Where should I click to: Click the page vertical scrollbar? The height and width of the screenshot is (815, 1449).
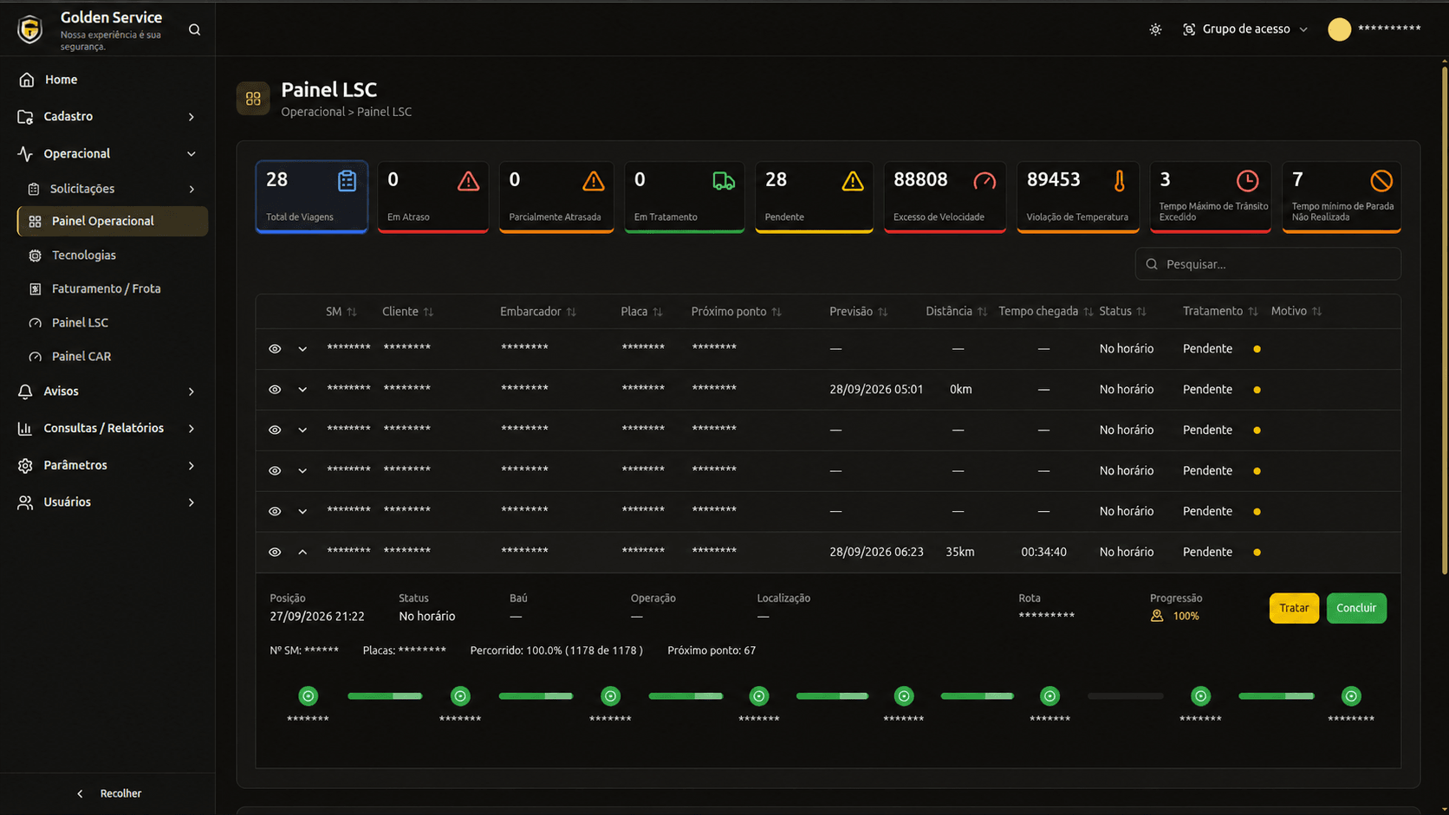point(1445,320)
